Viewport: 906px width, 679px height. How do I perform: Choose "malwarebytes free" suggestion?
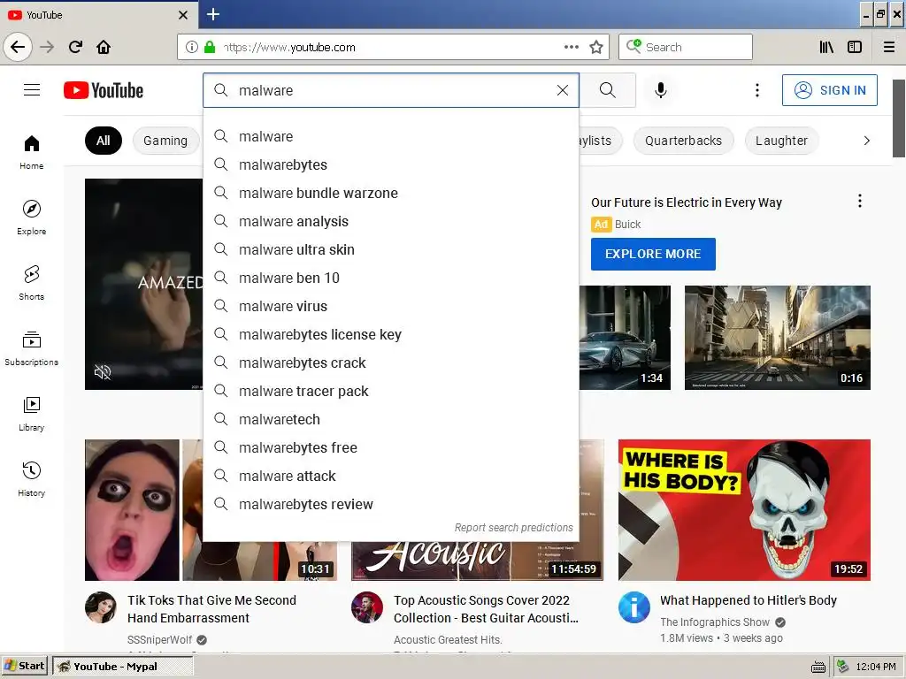tap(391, 447)
